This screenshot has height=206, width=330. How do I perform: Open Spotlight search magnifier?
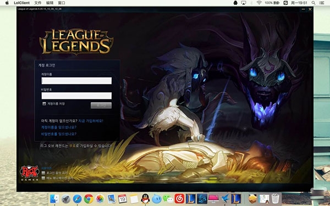pos(313,3)
